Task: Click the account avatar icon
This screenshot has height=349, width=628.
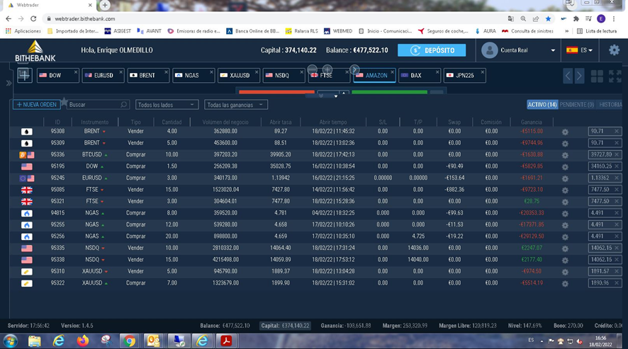Action: click(489, 50)
